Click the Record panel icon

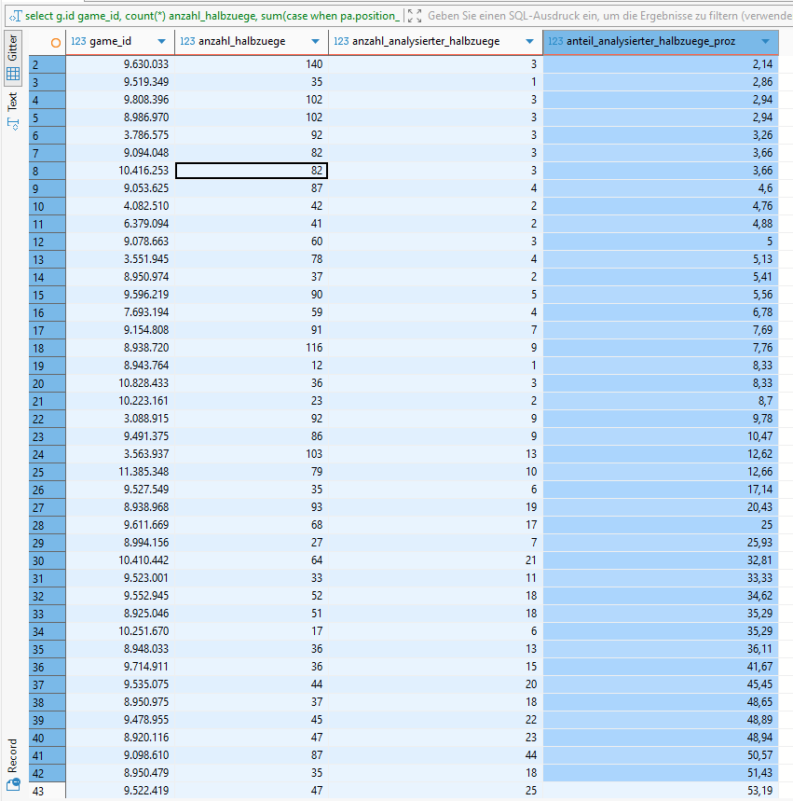pyautogui.click(x=13, y=783)
